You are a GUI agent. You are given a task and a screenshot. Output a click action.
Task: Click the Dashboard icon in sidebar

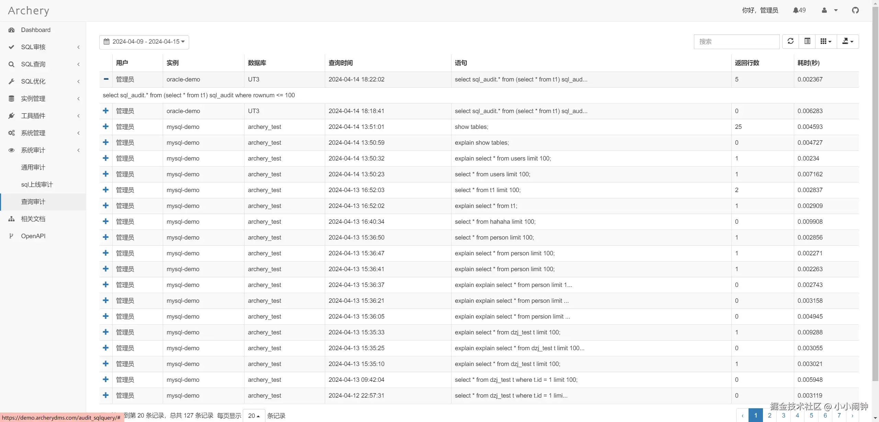tap(11, 30)
